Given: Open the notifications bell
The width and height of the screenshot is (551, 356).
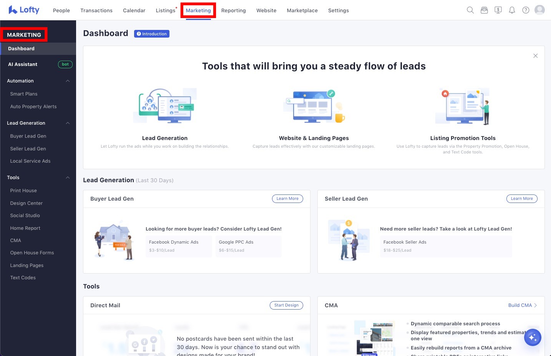Looking at the screenshot, I should click(512, 10).
